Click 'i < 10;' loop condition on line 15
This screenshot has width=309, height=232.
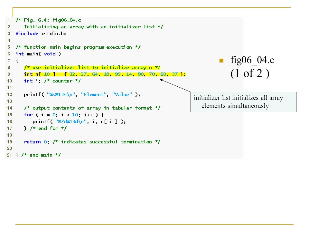70,115
